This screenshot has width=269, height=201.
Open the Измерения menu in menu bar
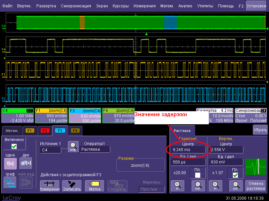[x=144, y=6]
